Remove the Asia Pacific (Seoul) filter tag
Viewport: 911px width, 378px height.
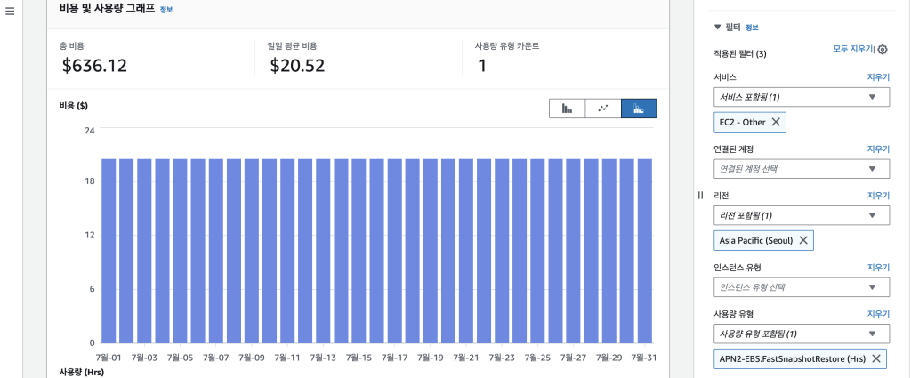pos(803,240)
